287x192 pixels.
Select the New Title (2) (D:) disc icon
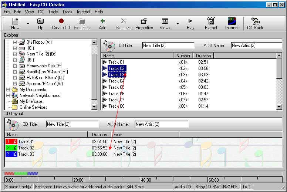[x=22, y=54]
